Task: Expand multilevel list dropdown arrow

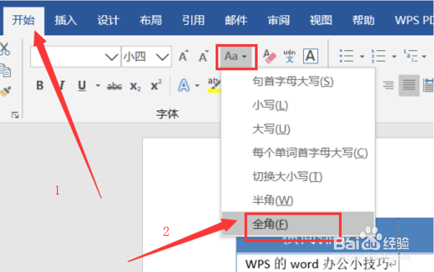Action: [x=424, y=57]
